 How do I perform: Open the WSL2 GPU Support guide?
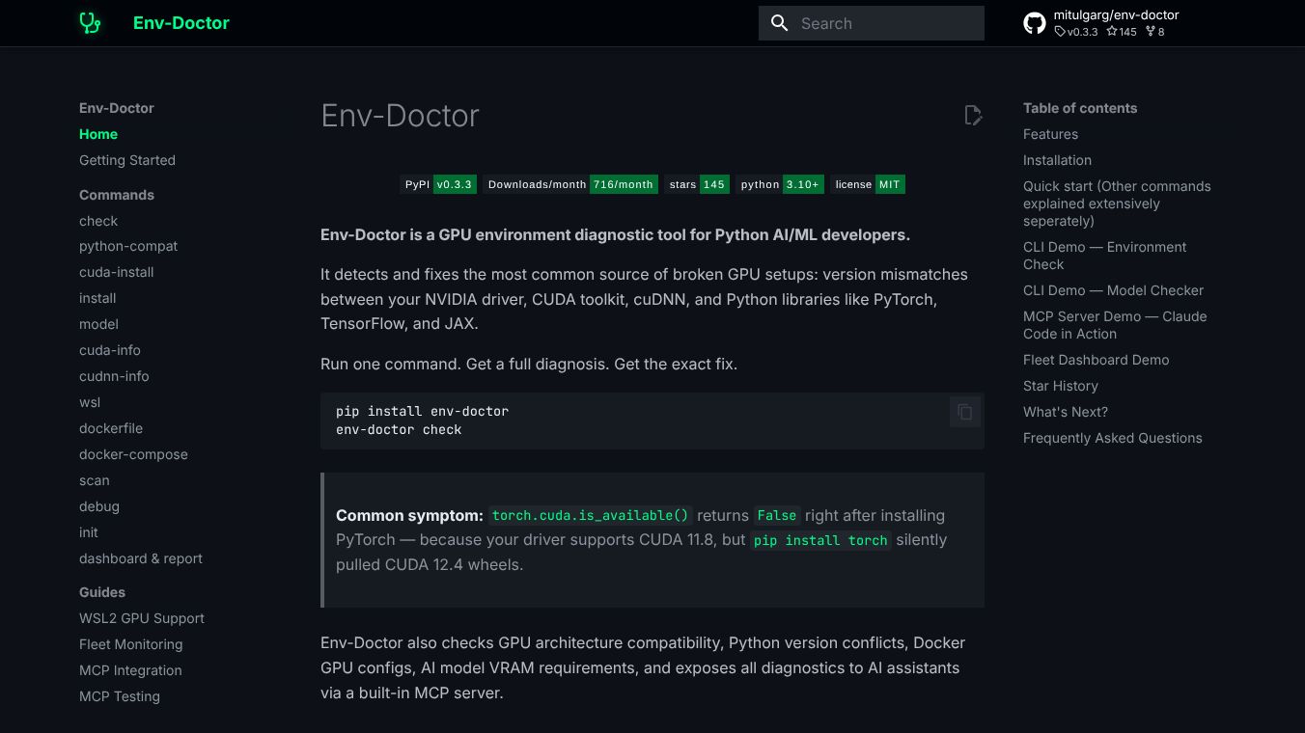coord(142,618)
